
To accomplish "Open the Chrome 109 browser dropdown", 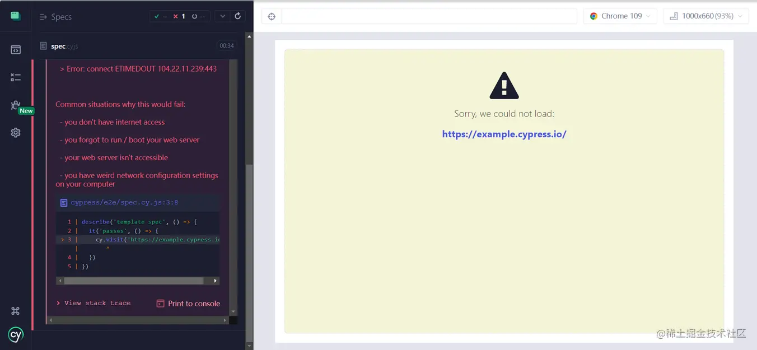I will click(x=620, y=16).
